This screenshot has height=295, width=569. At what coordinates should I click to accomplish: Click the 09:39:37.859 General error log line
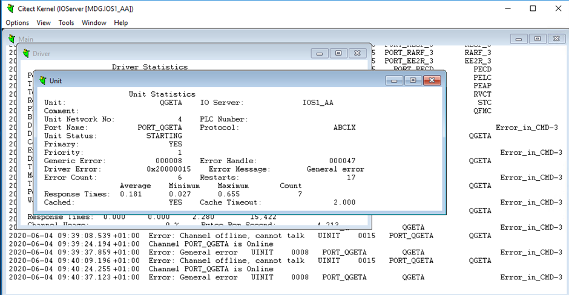click(x=285, y=253)
